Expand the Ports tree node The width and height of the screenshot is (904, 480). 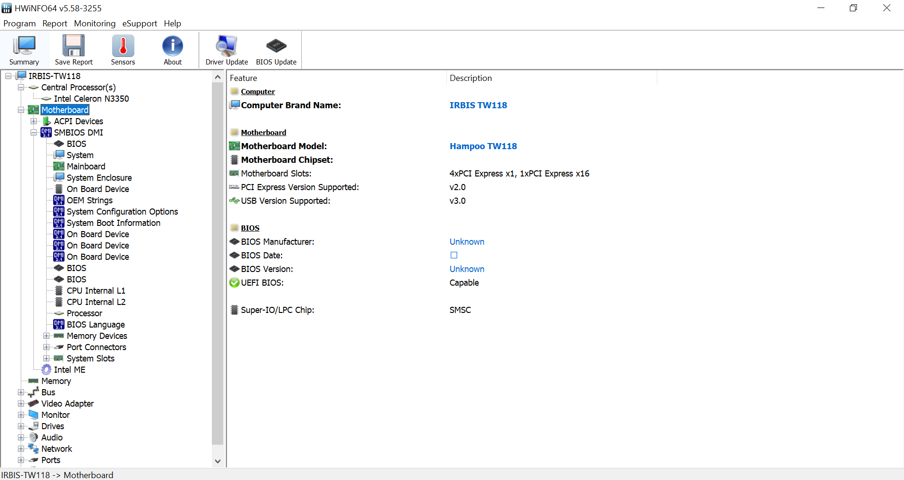[x=21, y=460]
